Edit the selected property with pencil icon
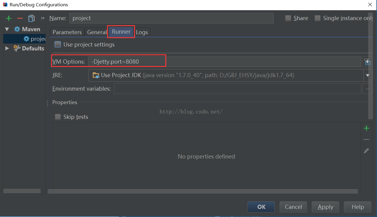 [x=366, y=151]
